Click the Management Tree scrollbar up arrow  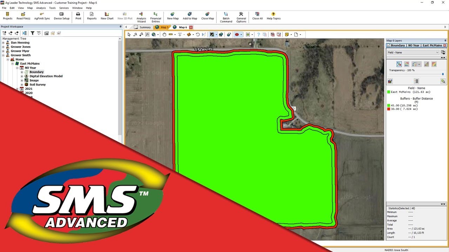[x=120, y=39]
